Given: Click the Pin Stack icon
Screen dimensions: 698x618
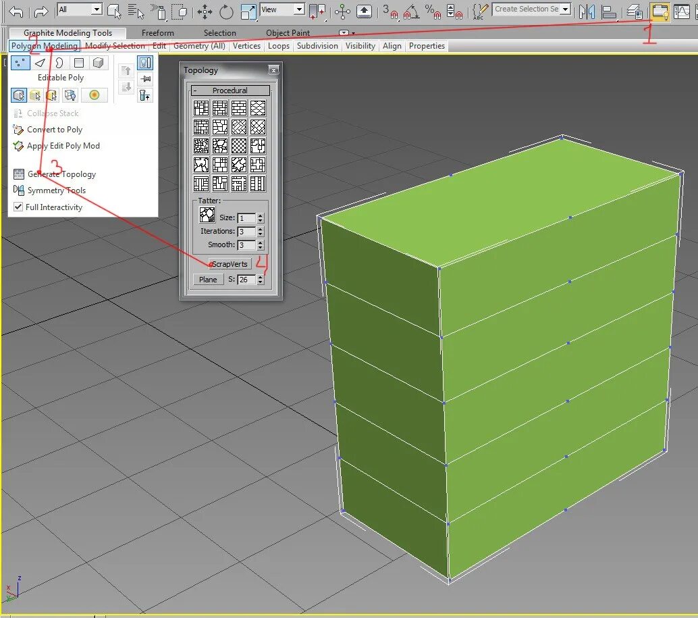Looking at the screenshot, I should click(145, 79).
